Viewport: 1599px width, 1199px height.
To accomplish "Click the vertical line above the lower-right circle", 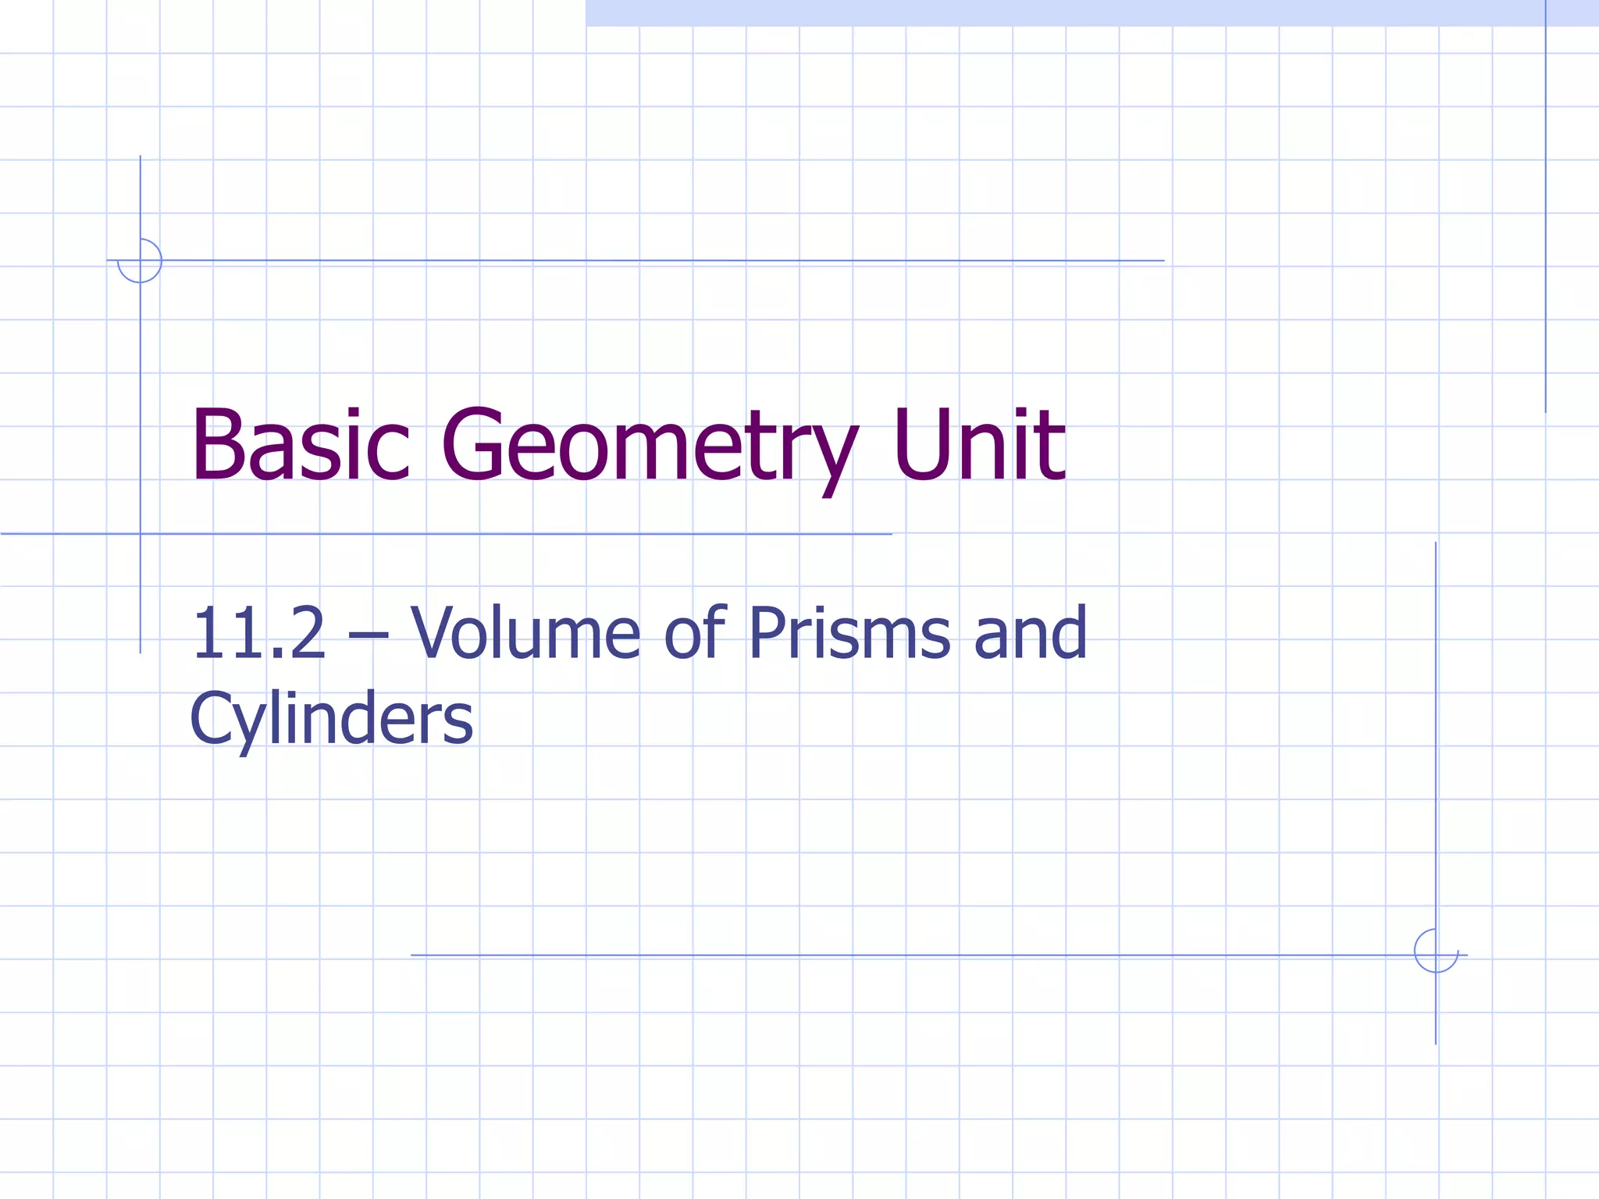I will click(1436, 734).
